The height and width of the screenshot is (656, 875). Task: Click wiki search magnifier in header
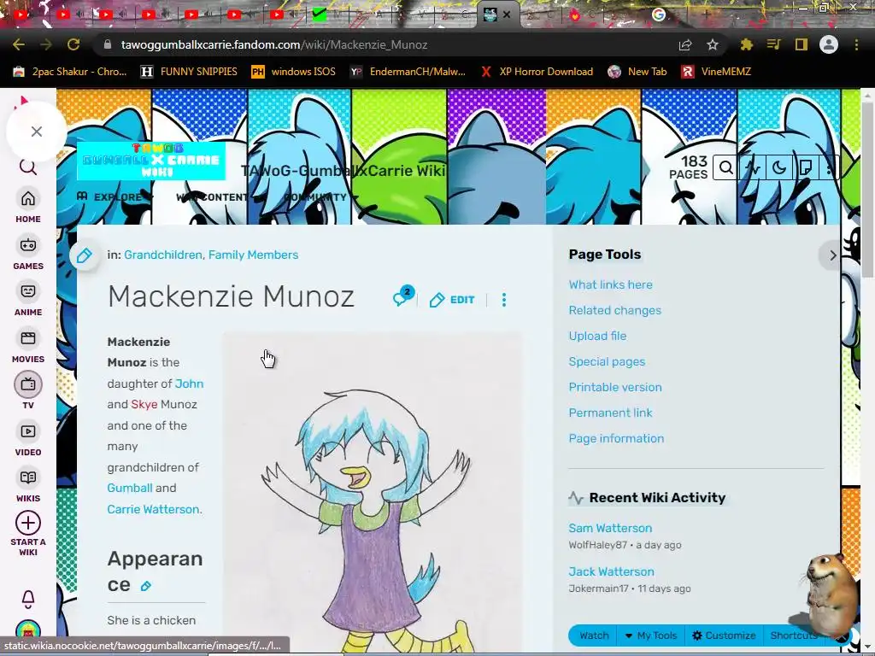point(725,167)
